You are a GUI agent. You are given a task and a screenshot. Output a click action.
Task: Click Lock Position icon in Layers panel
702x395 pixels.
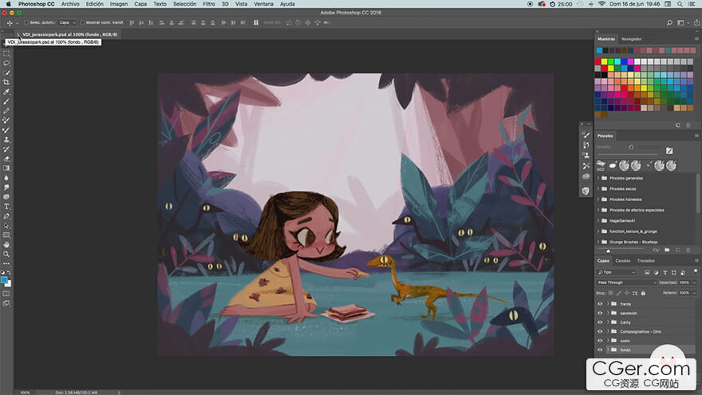tap(627, 293)
